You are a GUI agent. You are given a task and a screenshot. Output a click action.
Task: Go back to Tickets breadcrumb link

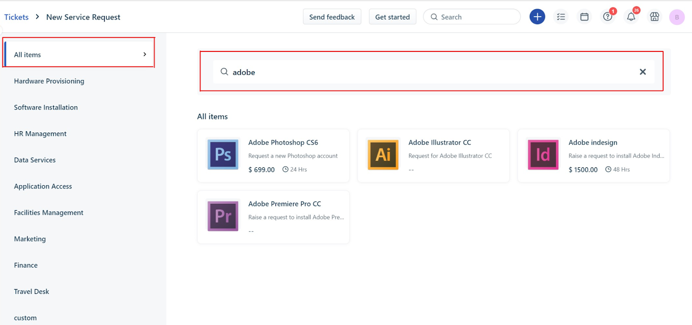[x=16, y=17]
